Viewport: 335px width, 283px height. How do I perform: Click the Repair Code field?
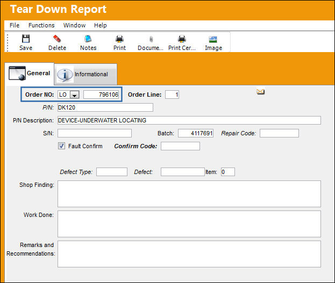point(279,133)
